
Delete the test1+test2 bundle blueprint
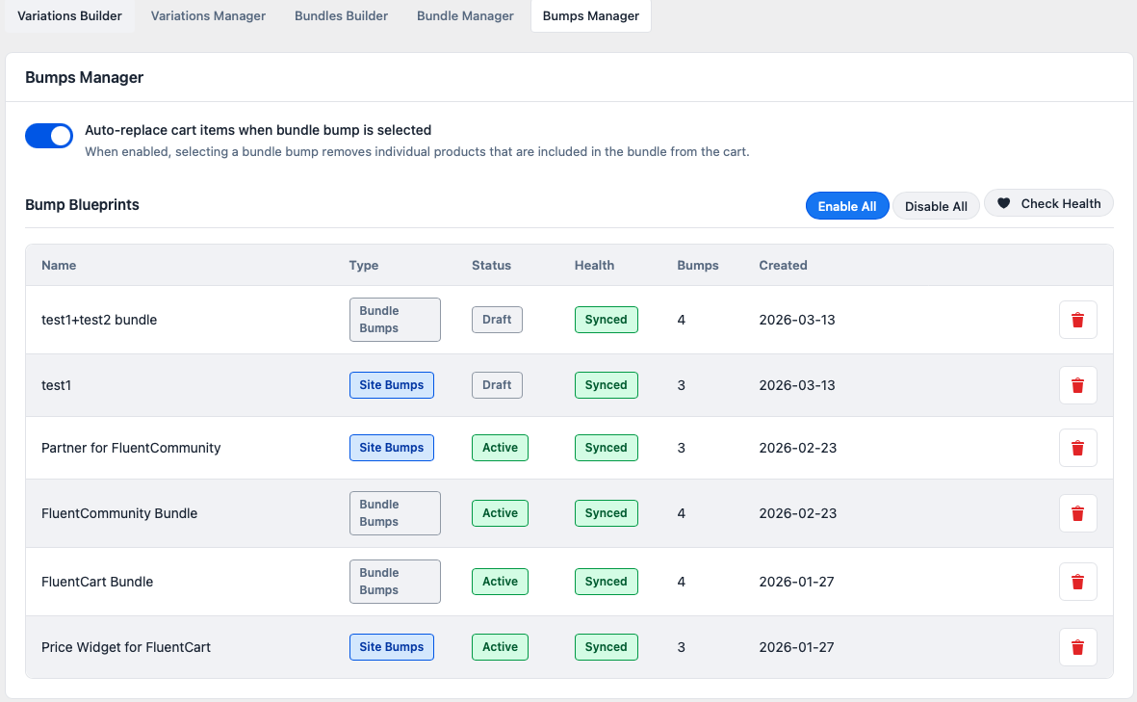[x=1077, y=320]
